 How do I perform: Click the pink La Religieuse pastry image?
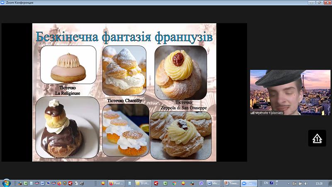68,65
